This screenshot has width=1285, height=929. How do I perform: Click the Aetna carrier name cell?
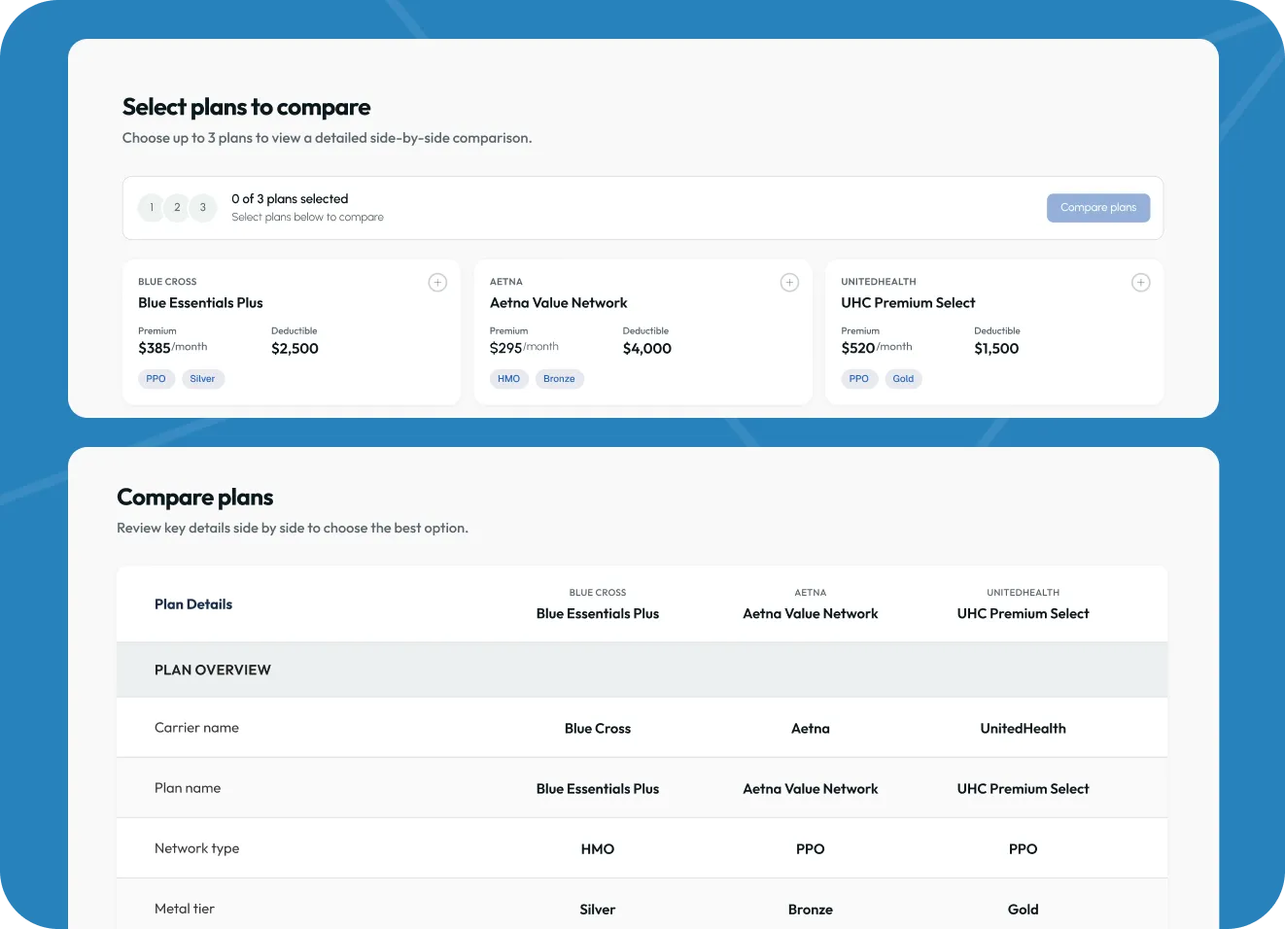pyautogui.click(x=811, y=729)
